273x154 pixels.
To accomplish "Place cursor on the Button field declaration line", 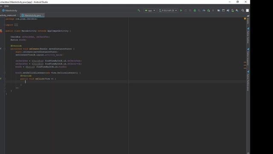I will coord(18,40).
